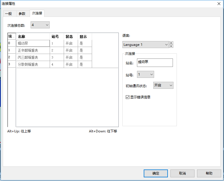224x181 pixels.
Task: Switch to the 一般 tab
Action: (8, 13)
